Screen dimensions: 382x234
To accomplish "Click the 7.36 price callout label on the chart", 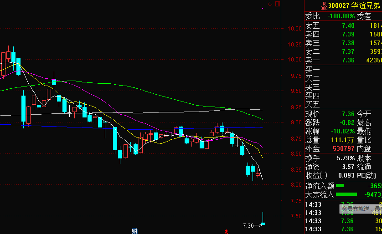I will pyautogui.click(x=248, y=226).
